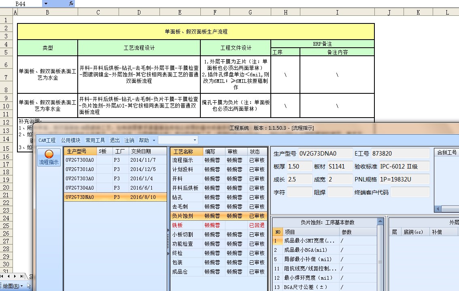Select the 去毛刺 process row
The height and width of the screenshot is (291, 459).
tap(219, 207)
